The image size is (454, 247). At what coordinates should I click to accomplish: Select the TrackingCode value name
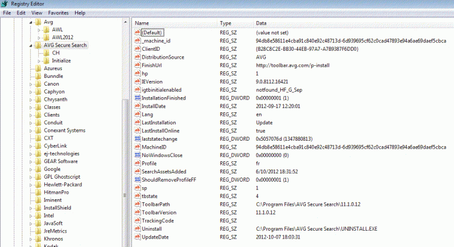[157, 220]
